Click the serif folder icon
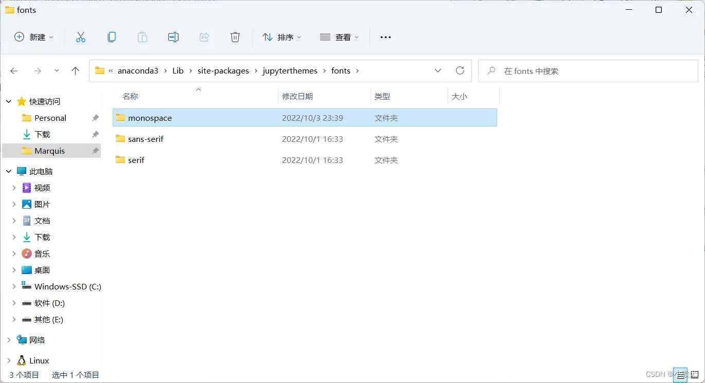Viewport: 705px width, 383px height. coord(120,160)
